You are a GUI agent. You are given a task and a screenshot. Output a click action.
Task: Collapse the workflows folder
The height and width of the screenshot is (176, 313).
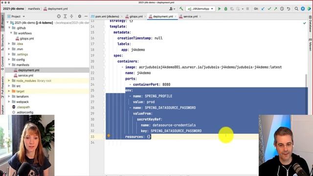click(11, 33)
